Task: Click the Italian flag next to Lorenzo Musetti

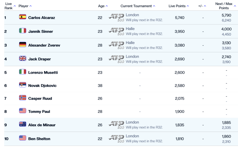Action: click(x=23, y=72)
